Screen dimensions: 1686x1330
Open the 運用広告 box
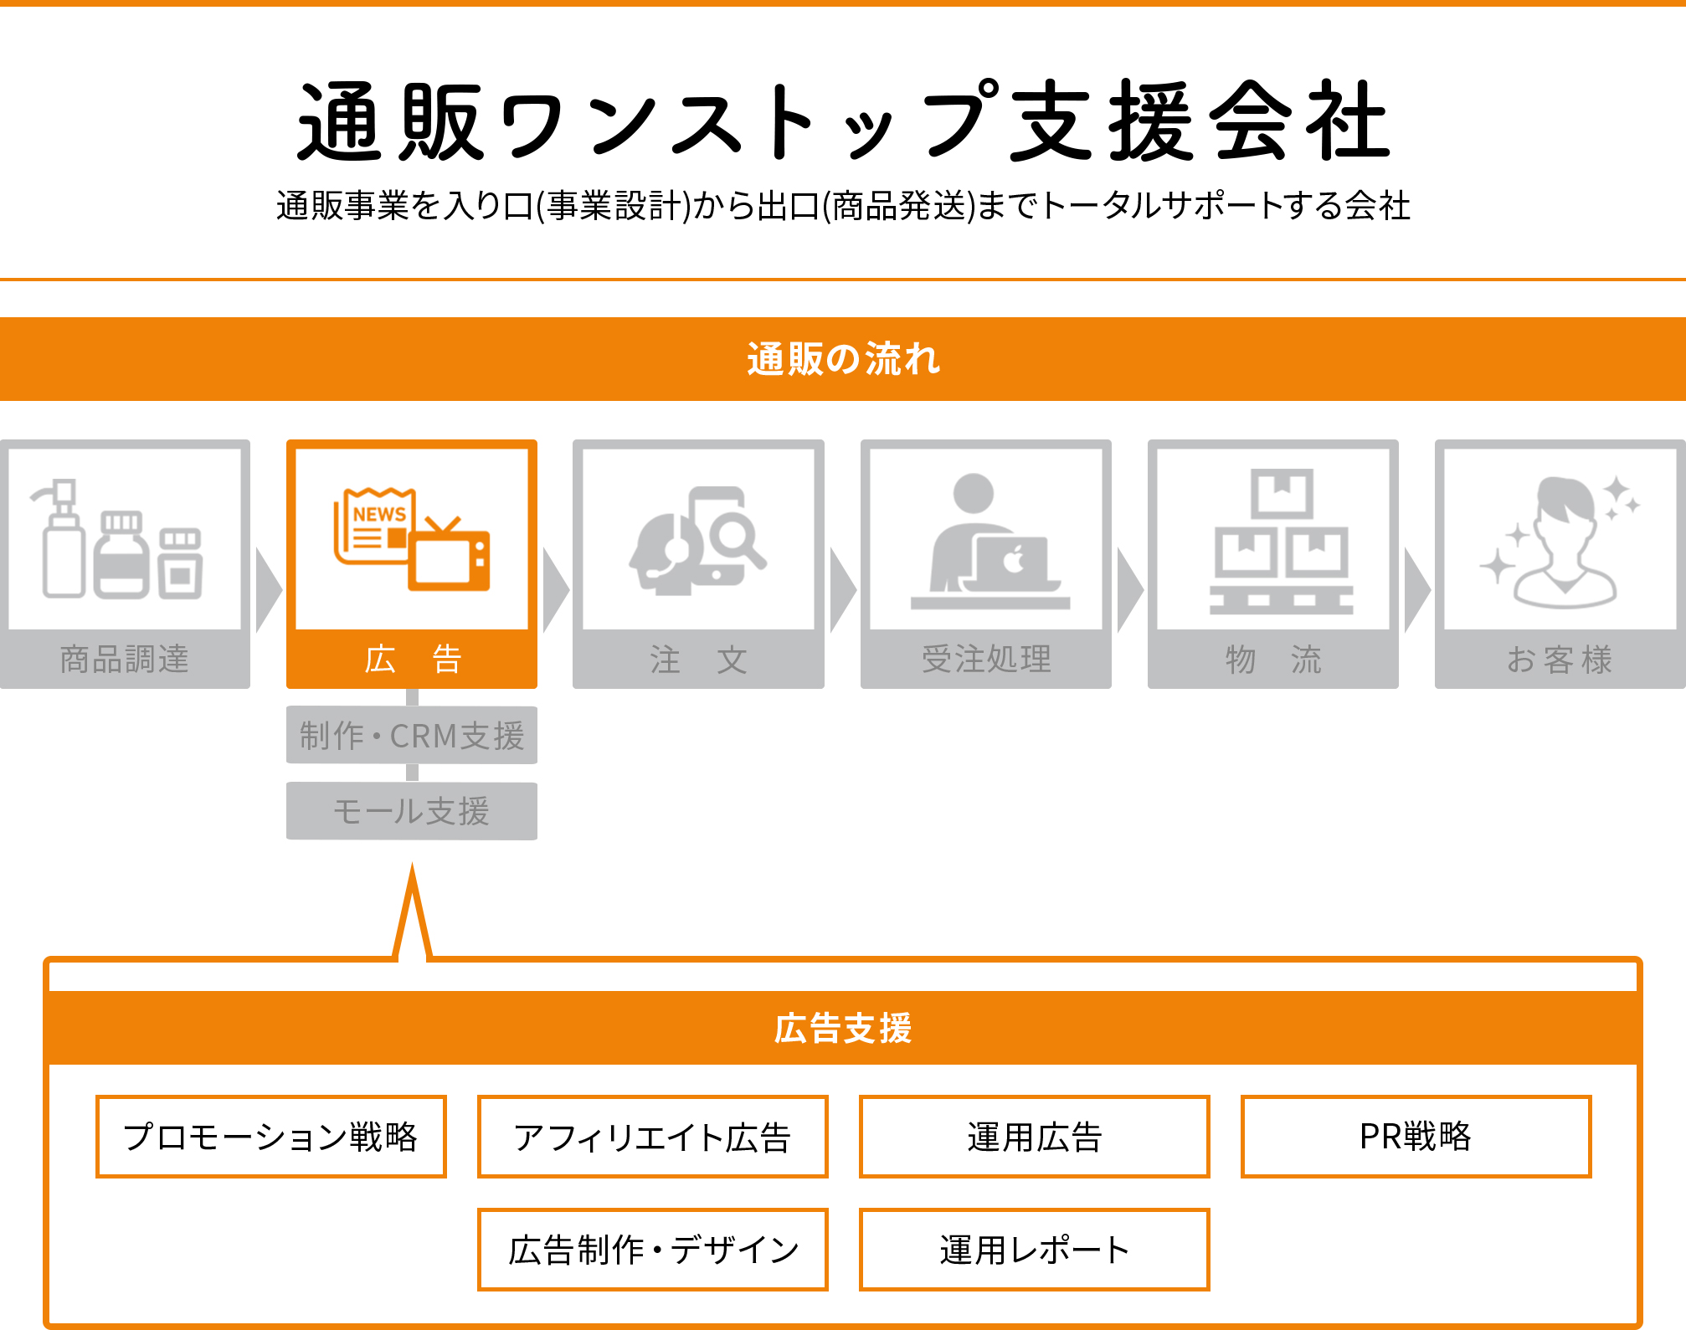[x=1035, y=1137]
